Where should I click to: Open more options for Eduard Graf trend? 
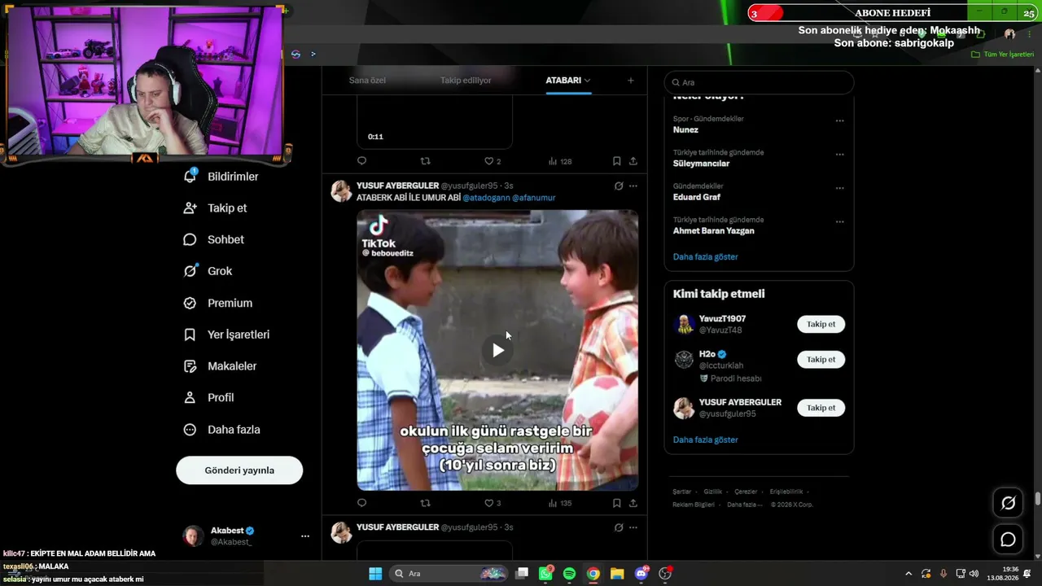click(839, 188)
